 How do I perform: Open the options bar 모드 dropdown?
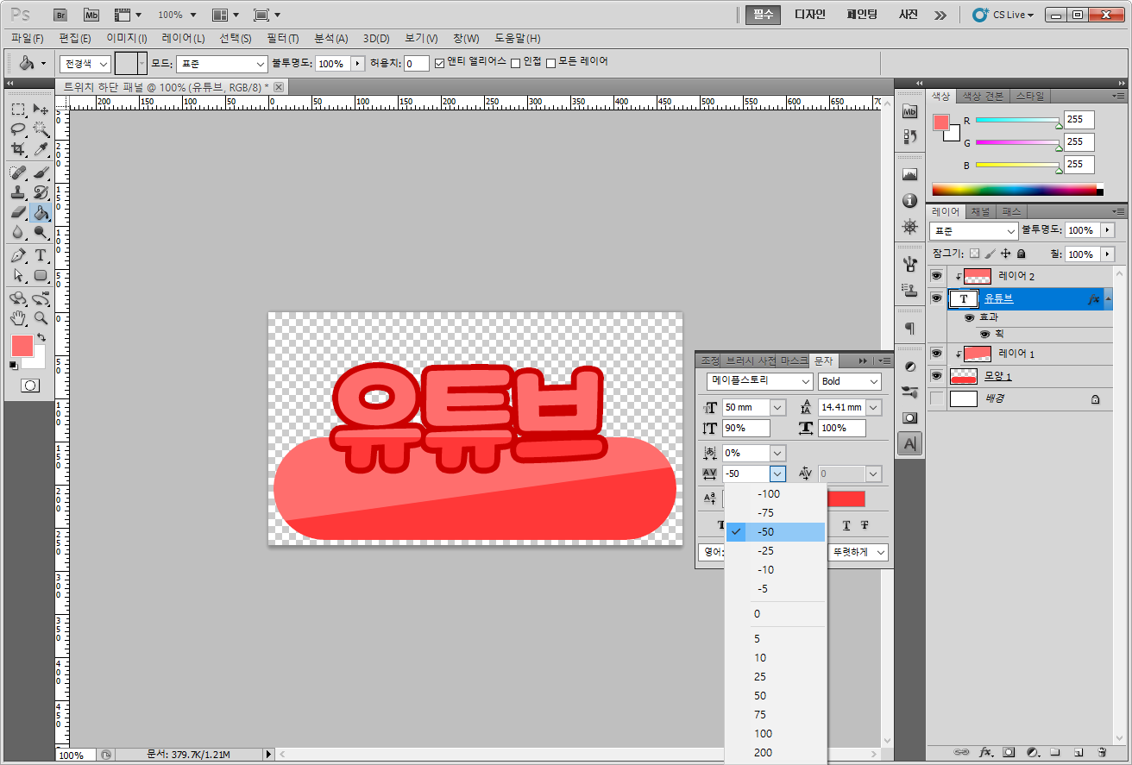(x=223, y=64)
